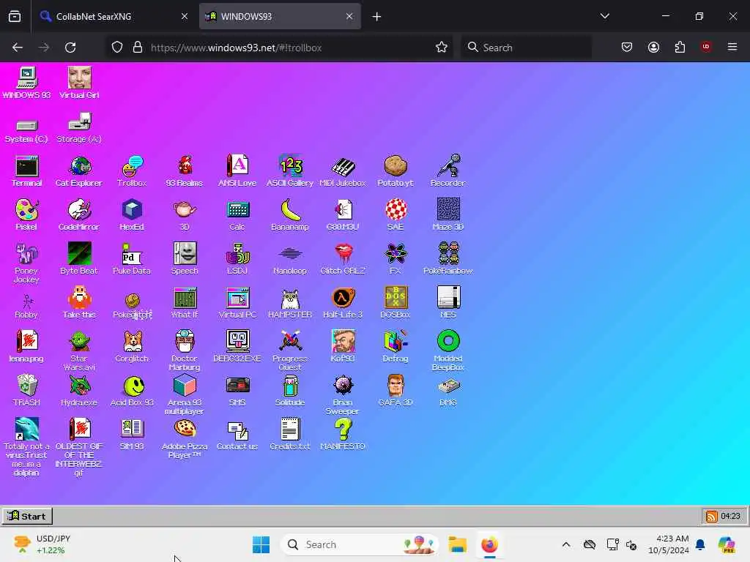
Task: Open Piskel paint palette icon
Action: 27,214
